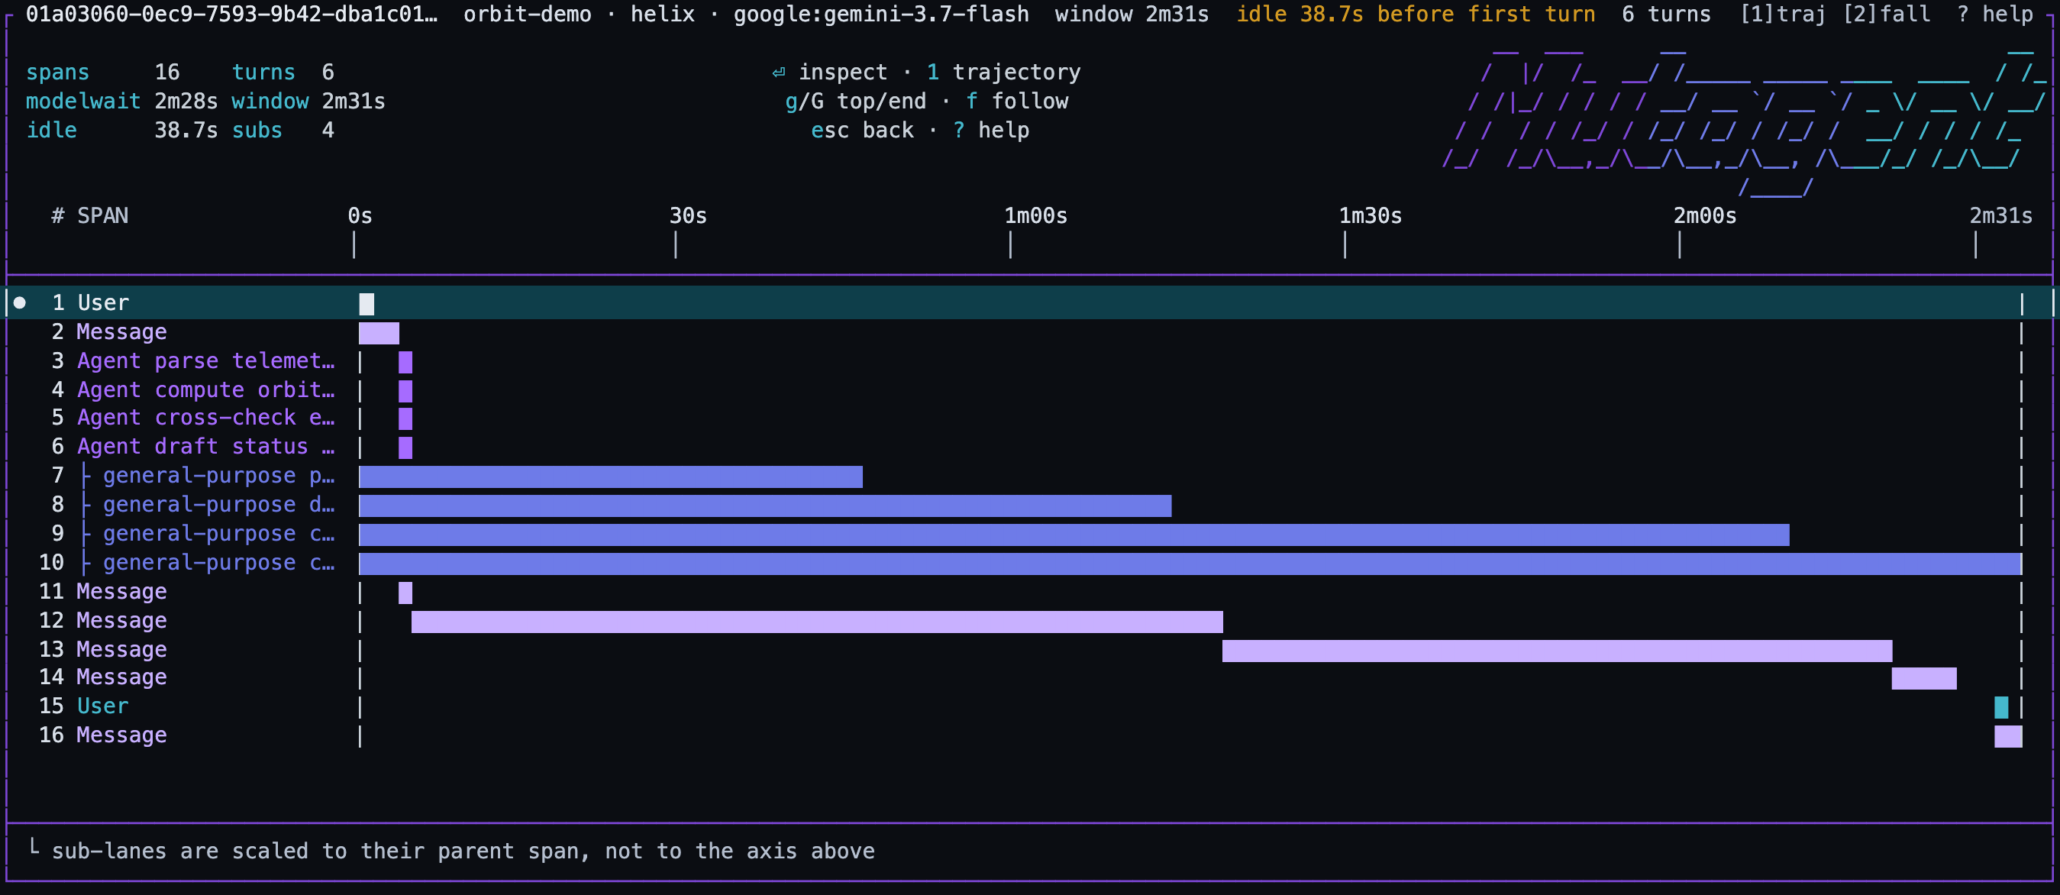The width and height of the screenshot is (2060, 895).
Task: Click the lavender bar of span 14 Message
Action: tap(1924, 678)
